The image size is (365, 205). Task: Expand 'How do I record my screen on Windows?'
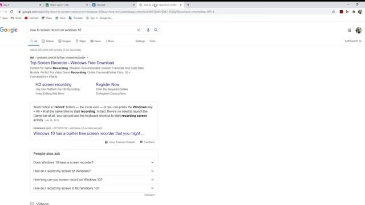94,171
